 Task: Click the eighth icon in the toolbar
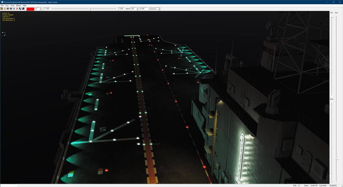point(23,9)
